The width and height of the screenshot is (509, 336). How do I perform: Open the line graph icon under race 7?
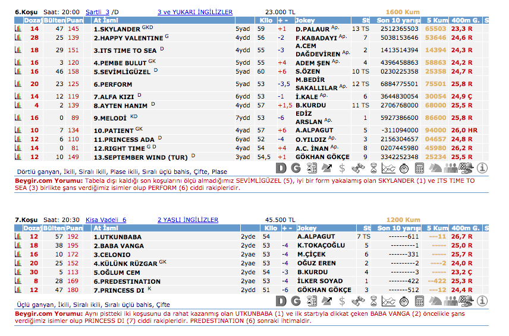tap(389, 301)
